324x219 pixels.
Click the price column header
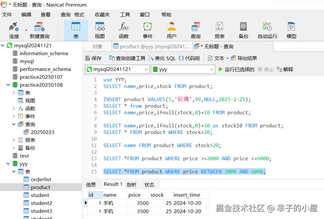coord(139,195)
